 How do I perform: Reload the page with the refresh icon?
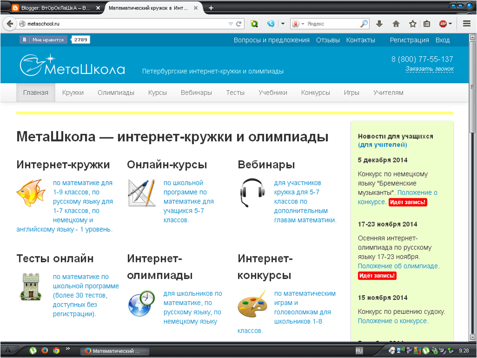point(238,23)
